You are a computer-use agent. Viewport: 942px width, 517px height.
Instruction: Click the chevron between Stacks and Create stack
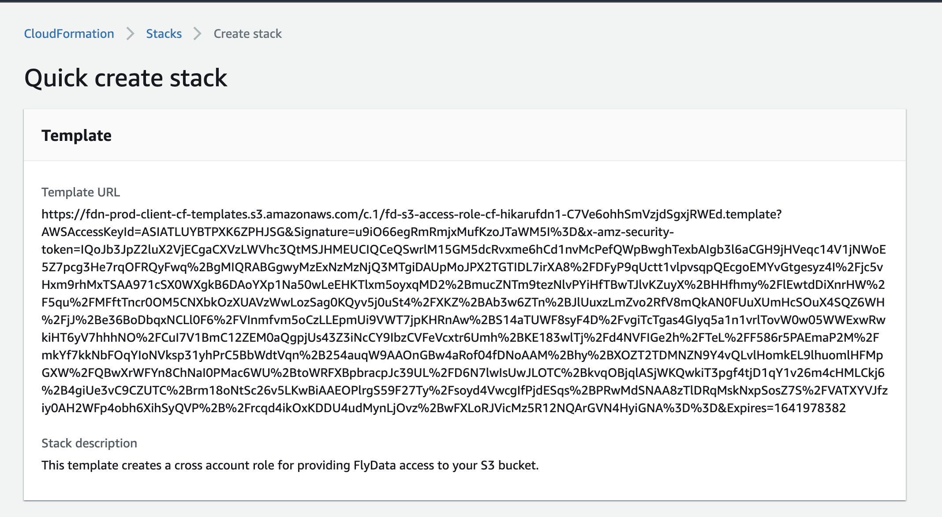click(x=197, y=33)
